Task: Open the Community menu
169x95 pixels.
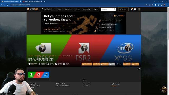Action: [x=87, y=9]
